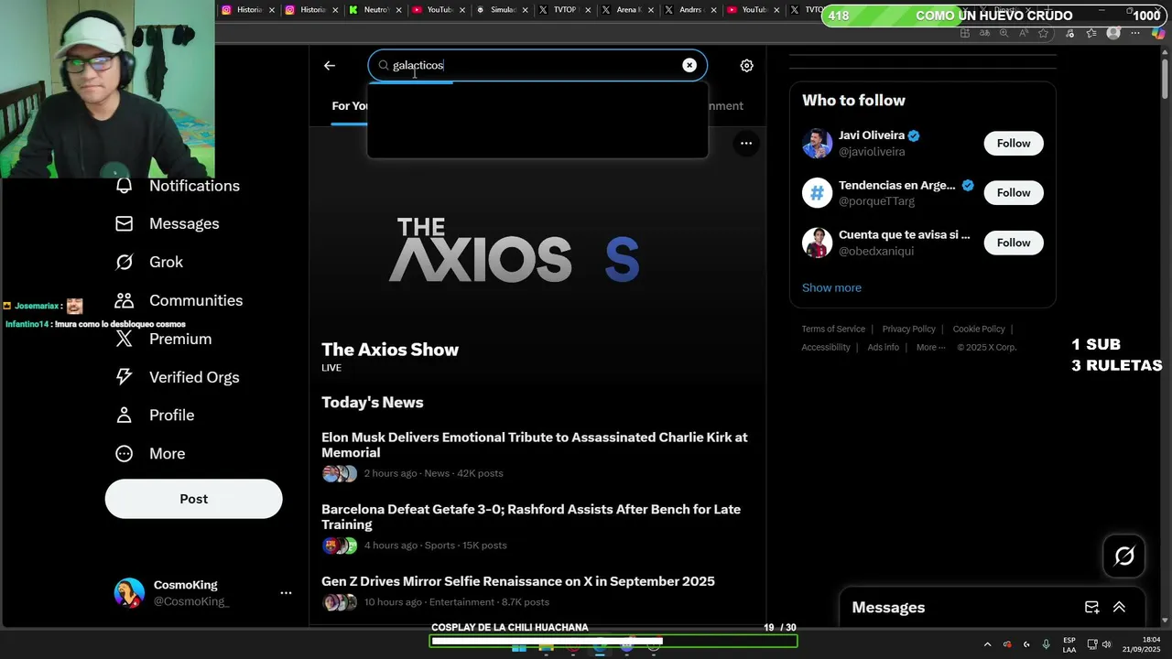The height and width of the screenshot is (659, 1172).
Task: Follow Tendencias en Argentina
Action: point(1014,193)
